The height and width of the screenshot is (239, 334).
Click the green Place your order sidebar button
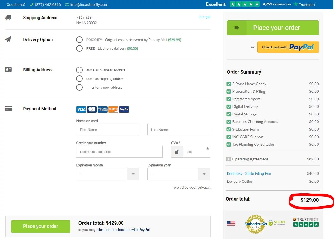(x=273, y=28)
